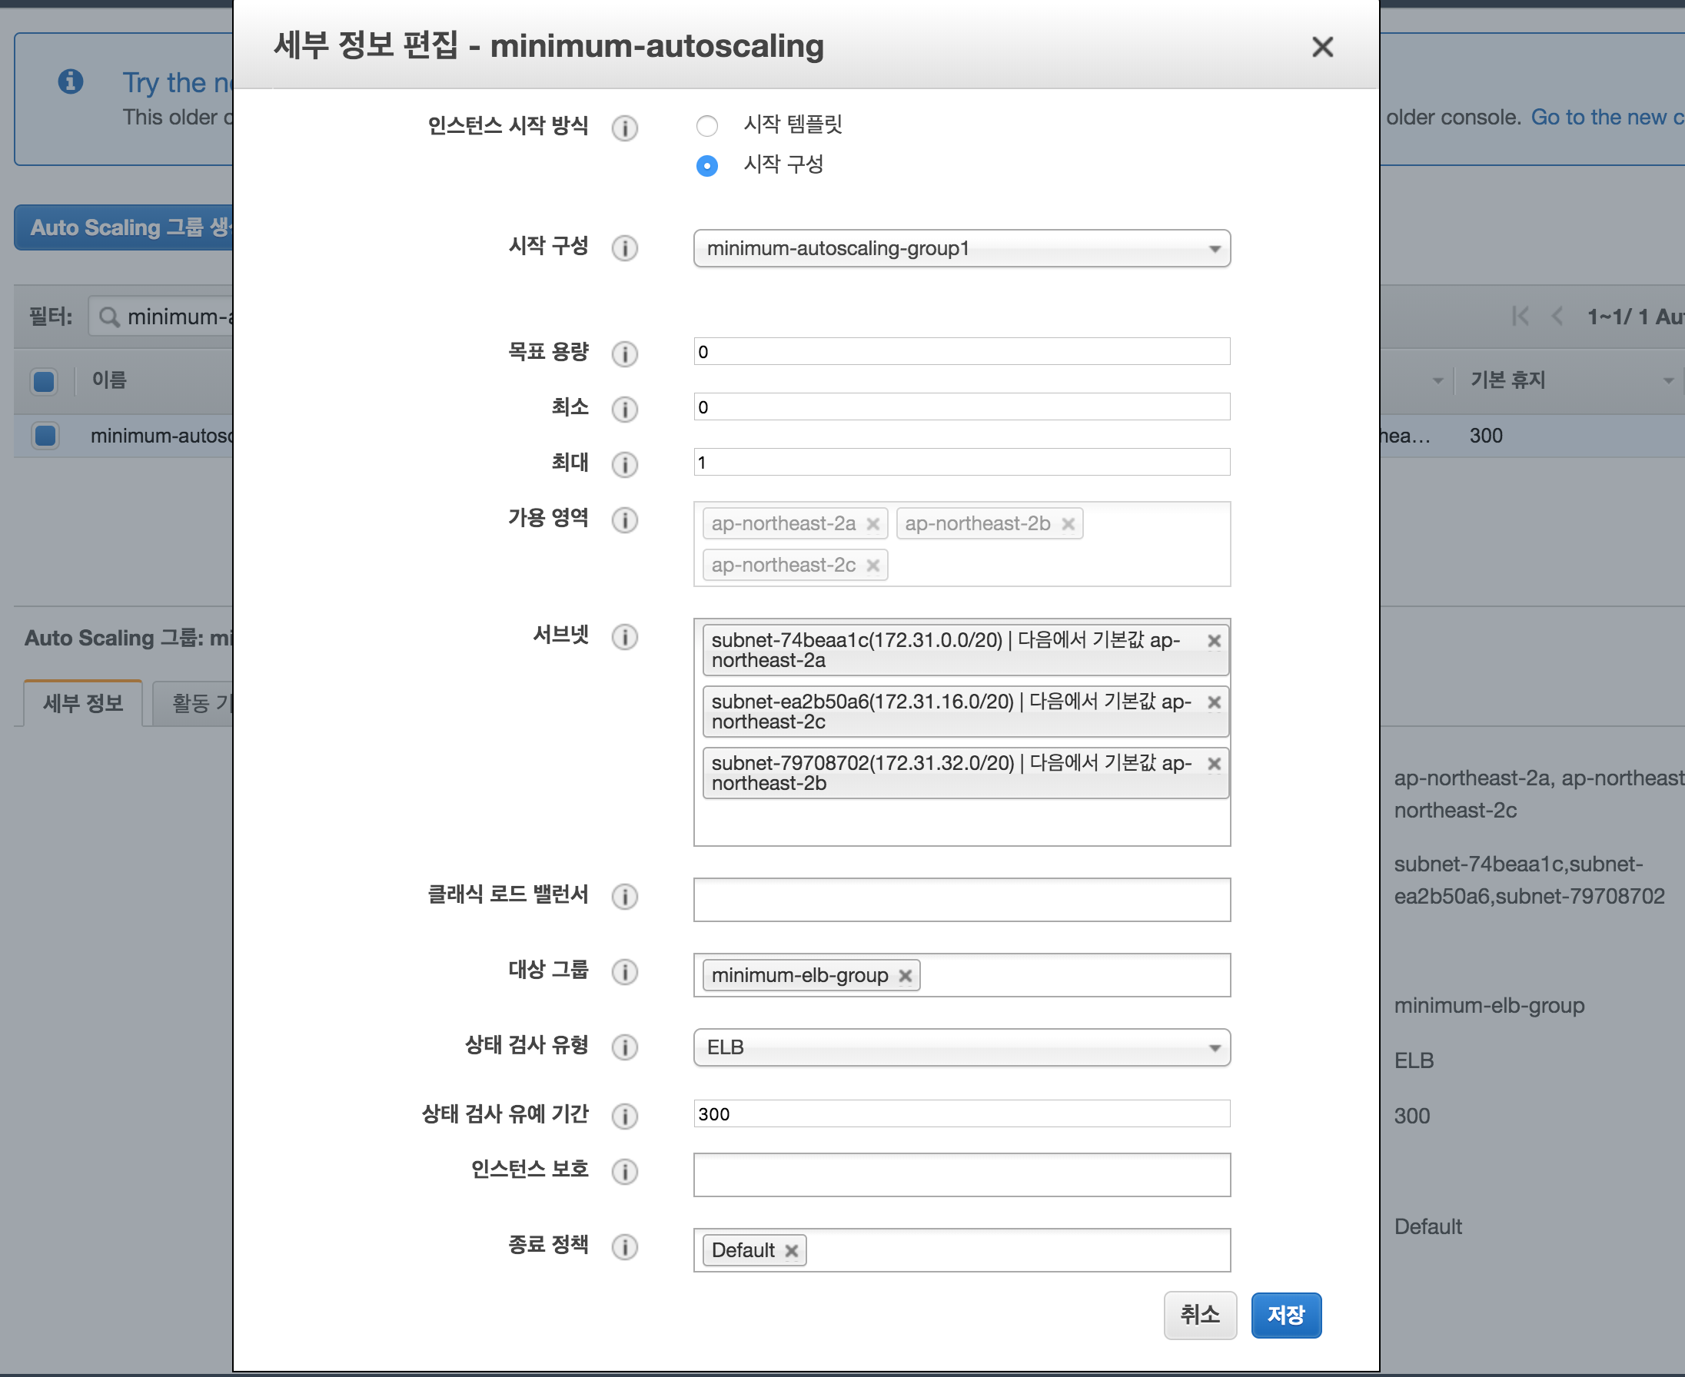
Task: Remove minimum-elb-group target group tag
Action: (x=906, y=976)
